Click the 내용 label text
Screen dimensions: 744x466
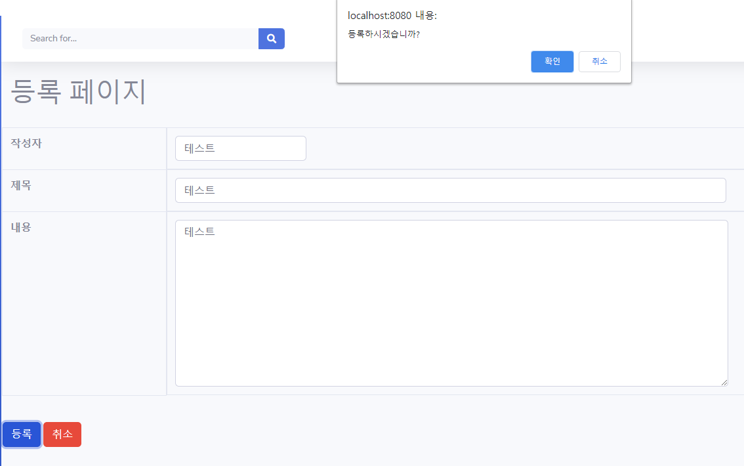point(21,227)
